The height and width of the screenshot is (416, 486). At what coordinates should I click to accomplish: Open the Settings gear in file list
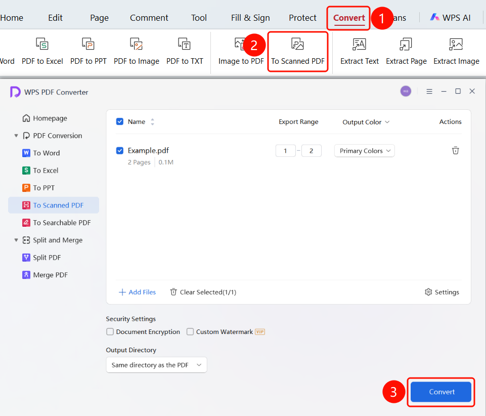(441, 292)
